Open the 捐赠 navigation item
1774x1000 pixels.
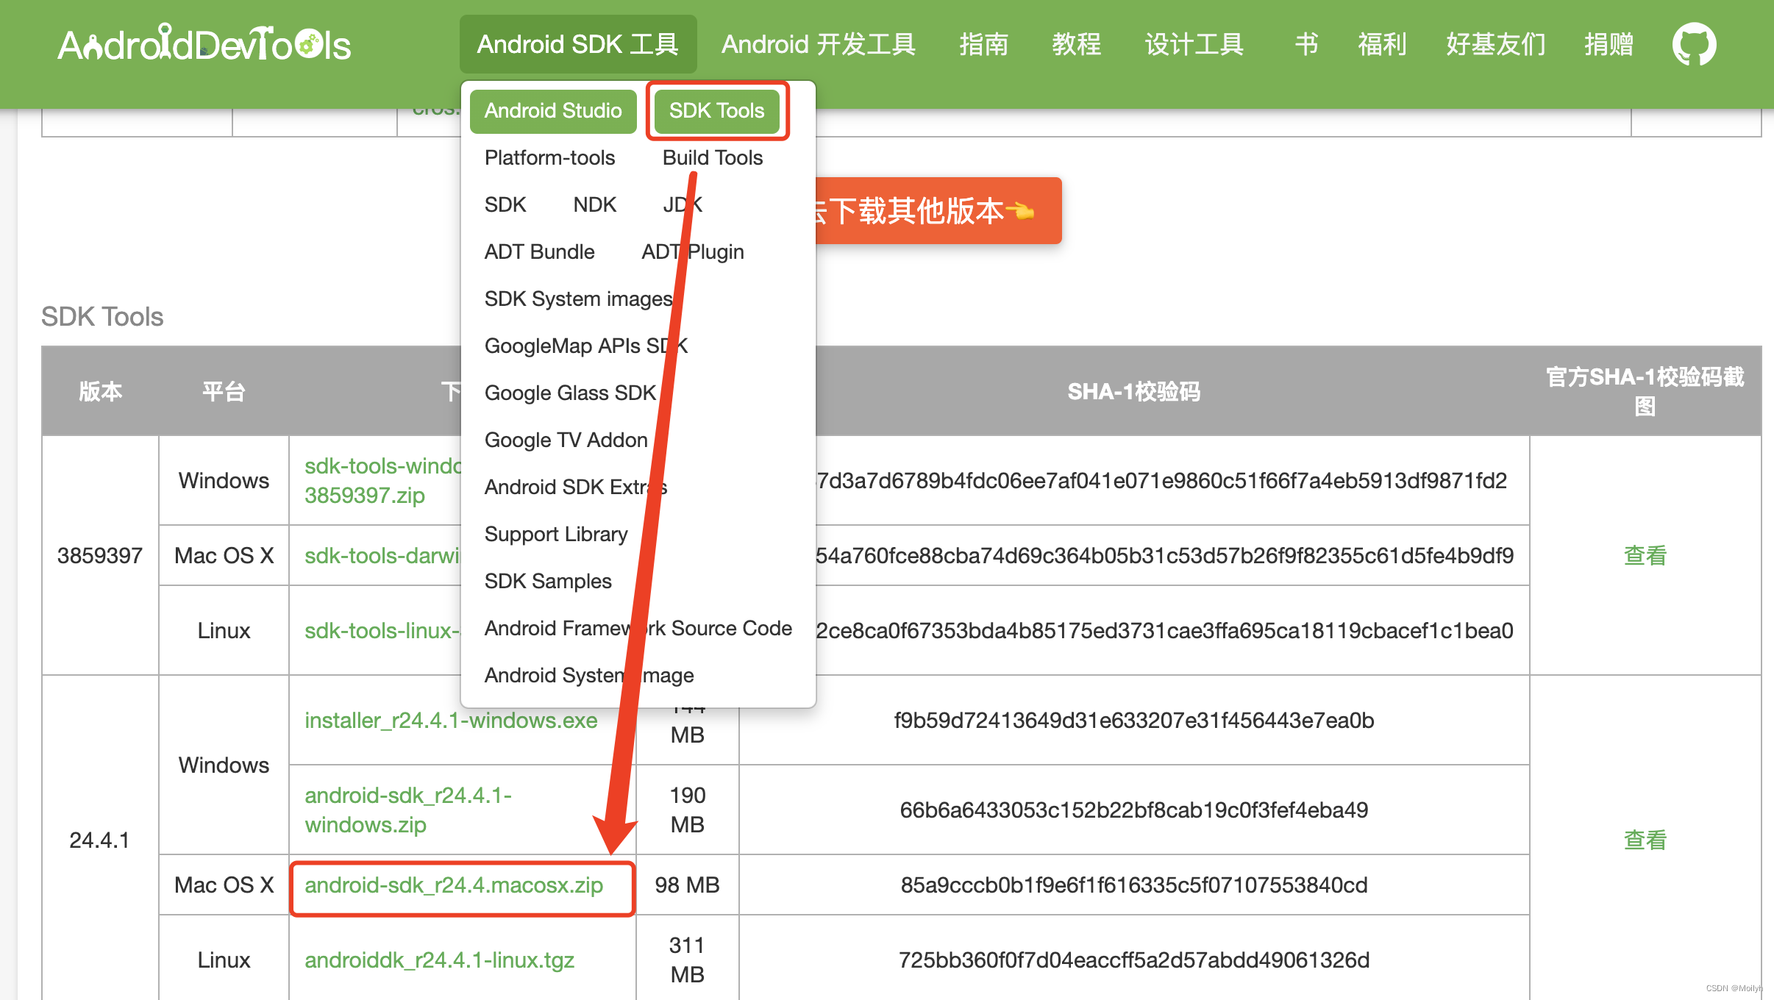[1609, 44]
